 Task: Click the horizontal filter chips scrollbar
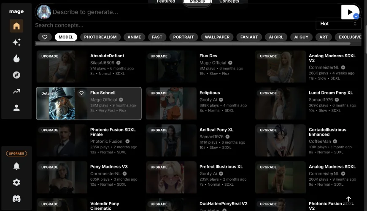169,43
